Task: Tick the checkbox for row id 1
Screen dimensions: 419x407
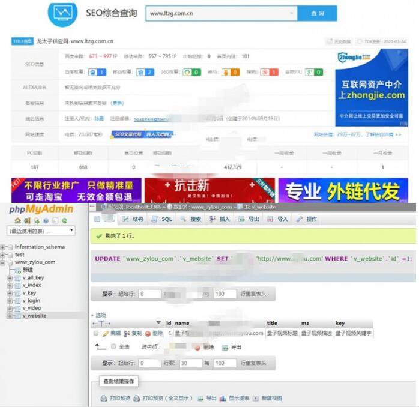Action: (96, 333)
